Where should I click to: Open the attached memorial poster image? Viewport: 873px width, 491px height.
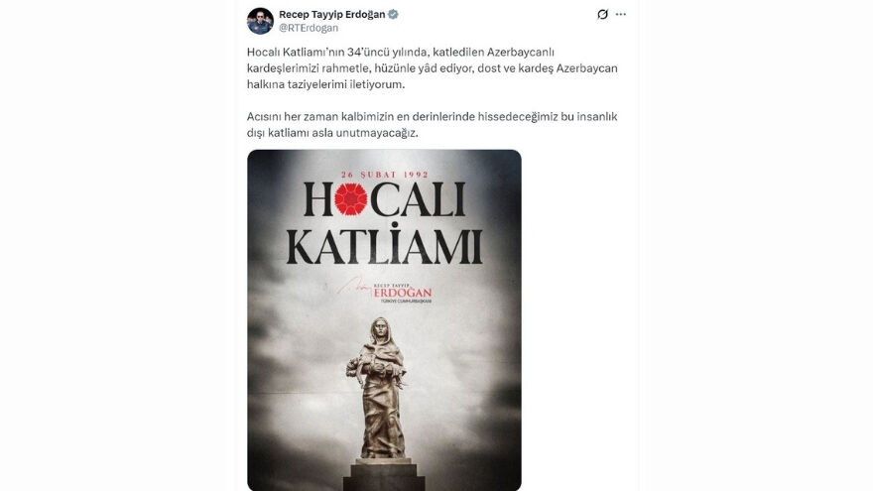point(384,320)
